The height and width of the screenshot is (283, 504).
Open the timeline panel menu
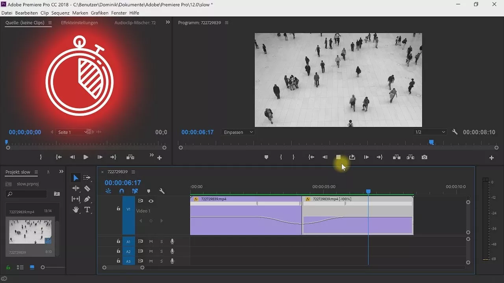point(133,172)
